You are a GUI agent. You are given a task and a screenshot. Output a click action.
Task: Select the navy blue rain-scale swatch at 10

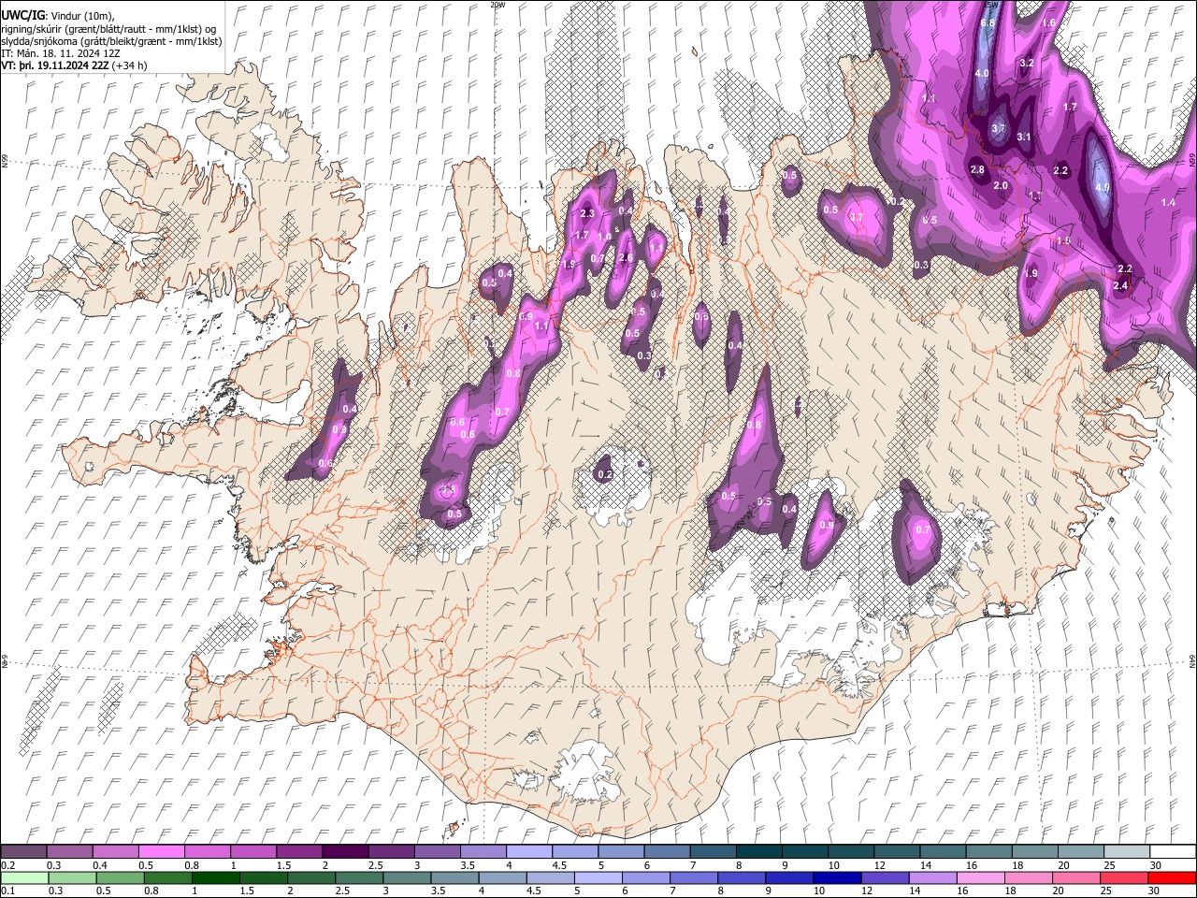pos(838,877)
